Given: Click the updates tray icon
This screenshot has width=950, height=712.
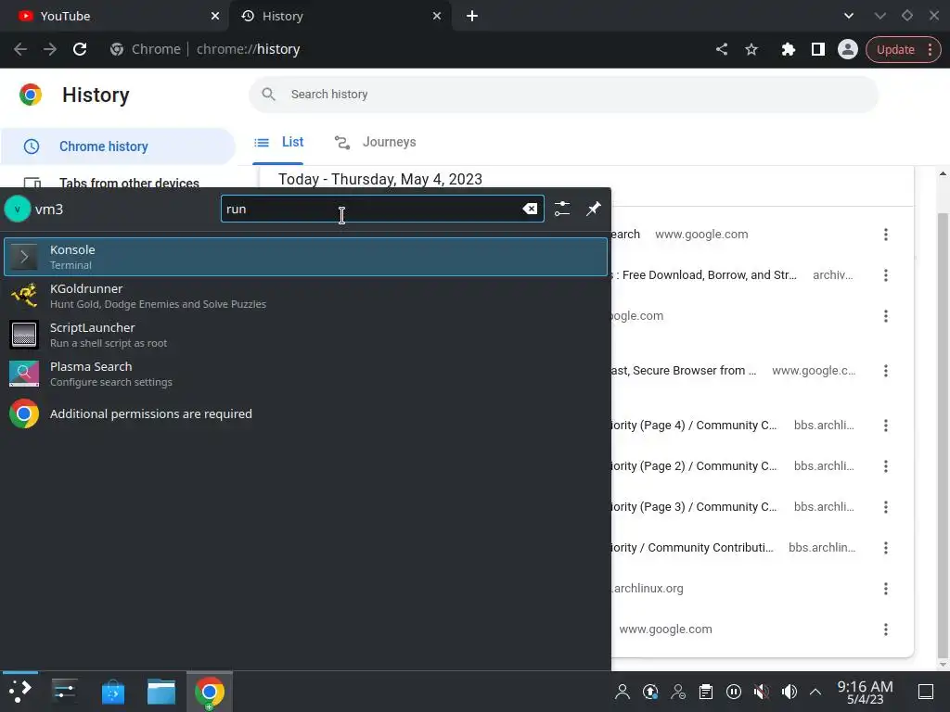Looking at the screenshot, I should pyautogui.click(x=650, y=692).
